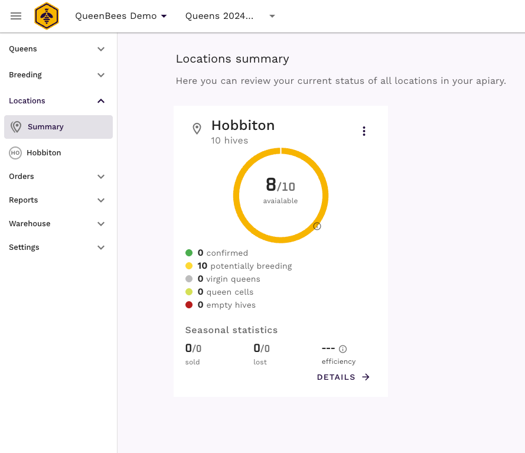Click the info icon on the hive chart
The width and height of the screenshot is (525, 453).
tap(317, 226)
